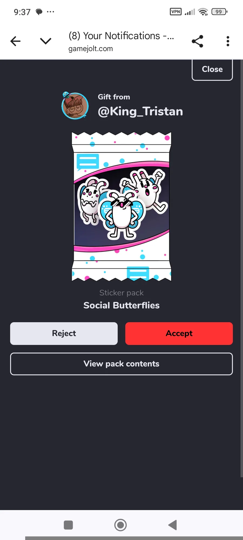The image size is (243, 540).
Task: View King_Tristan's avatar picture
Action: (75, 106)
